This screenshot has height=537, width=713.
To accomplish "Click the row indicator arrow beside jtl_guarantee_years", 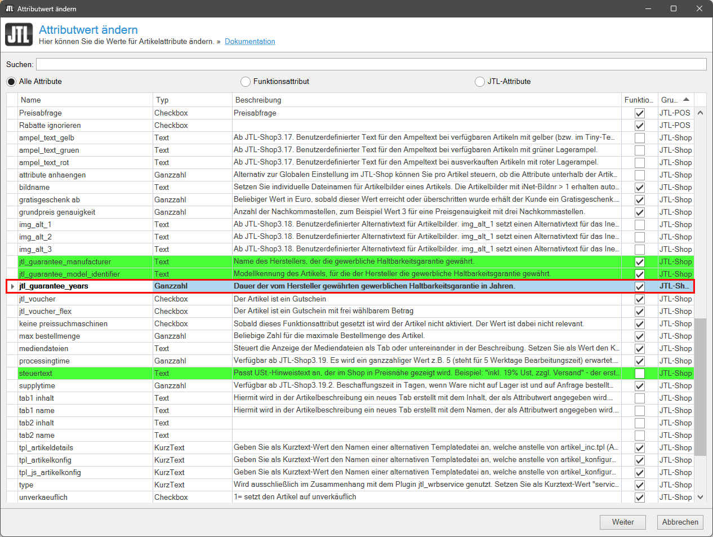I will [12, 286].
